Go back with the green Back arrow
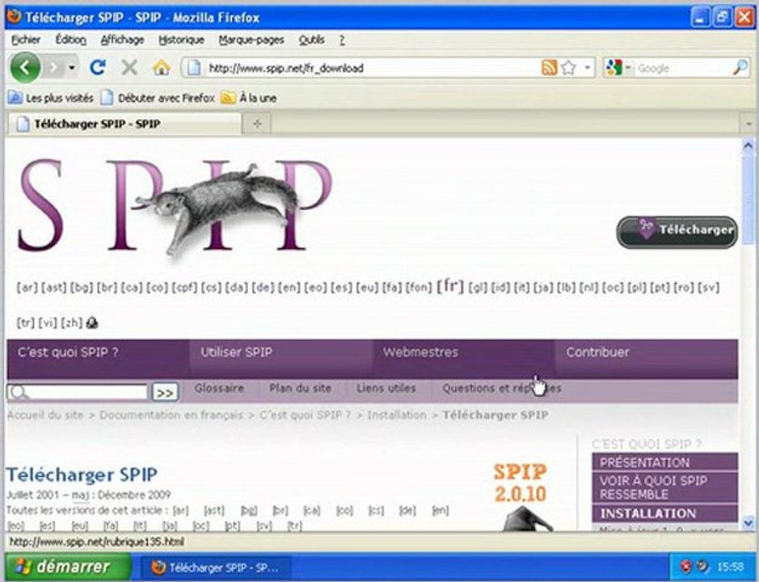759x582 pixels. pyautogui.click(x=25, y=67)
